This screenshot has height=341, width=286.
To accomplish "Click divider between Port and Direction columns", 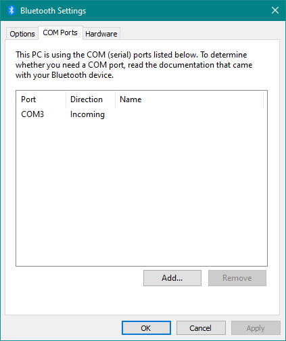I will (x=66, y=99).
